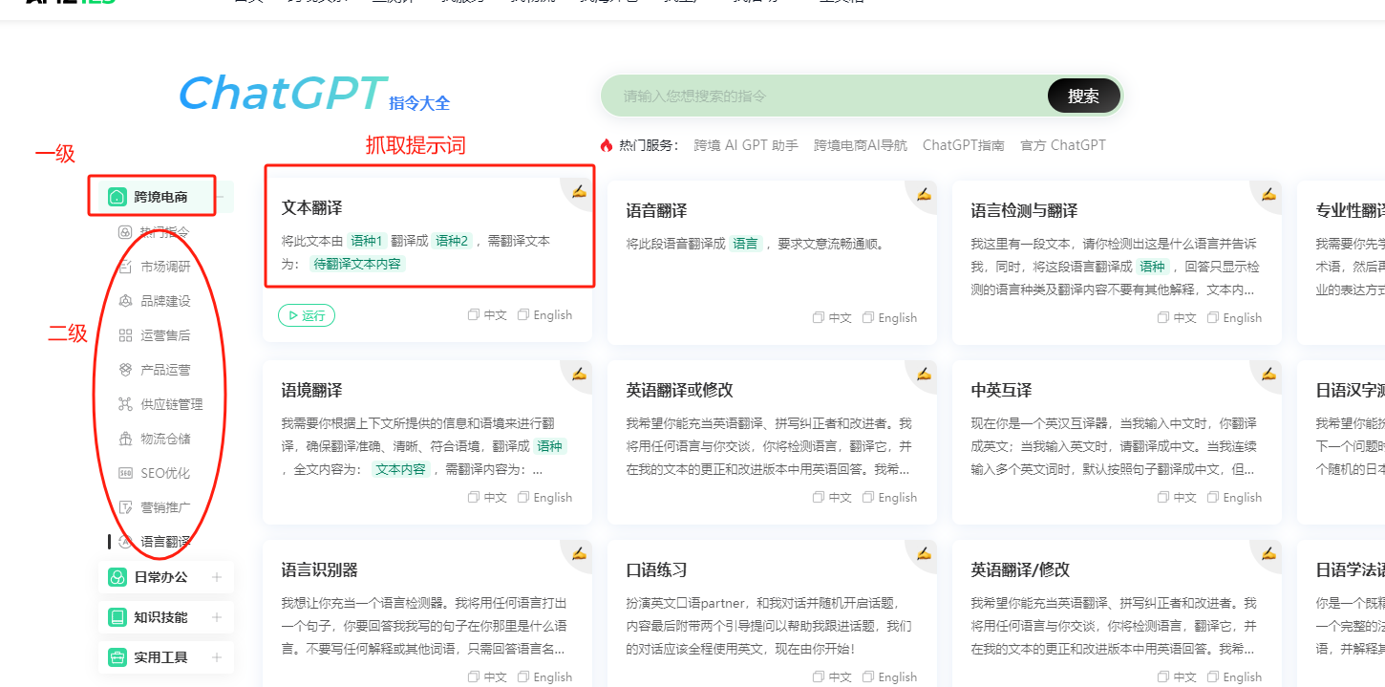The width and height of the screenshot is (1385, 687).
Task: Click the 待翻译文本内容 placeholder
Action: pos(357,264)
